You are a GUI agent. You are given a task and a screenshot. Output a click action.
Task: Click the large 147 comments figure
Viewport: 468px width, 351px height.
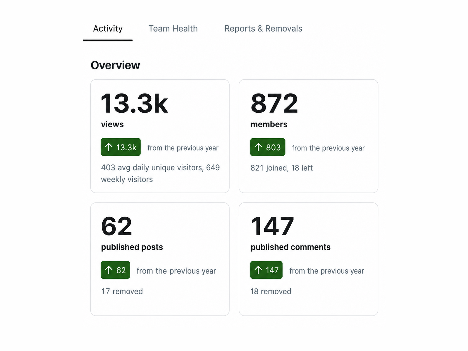[x=272, y=226]
